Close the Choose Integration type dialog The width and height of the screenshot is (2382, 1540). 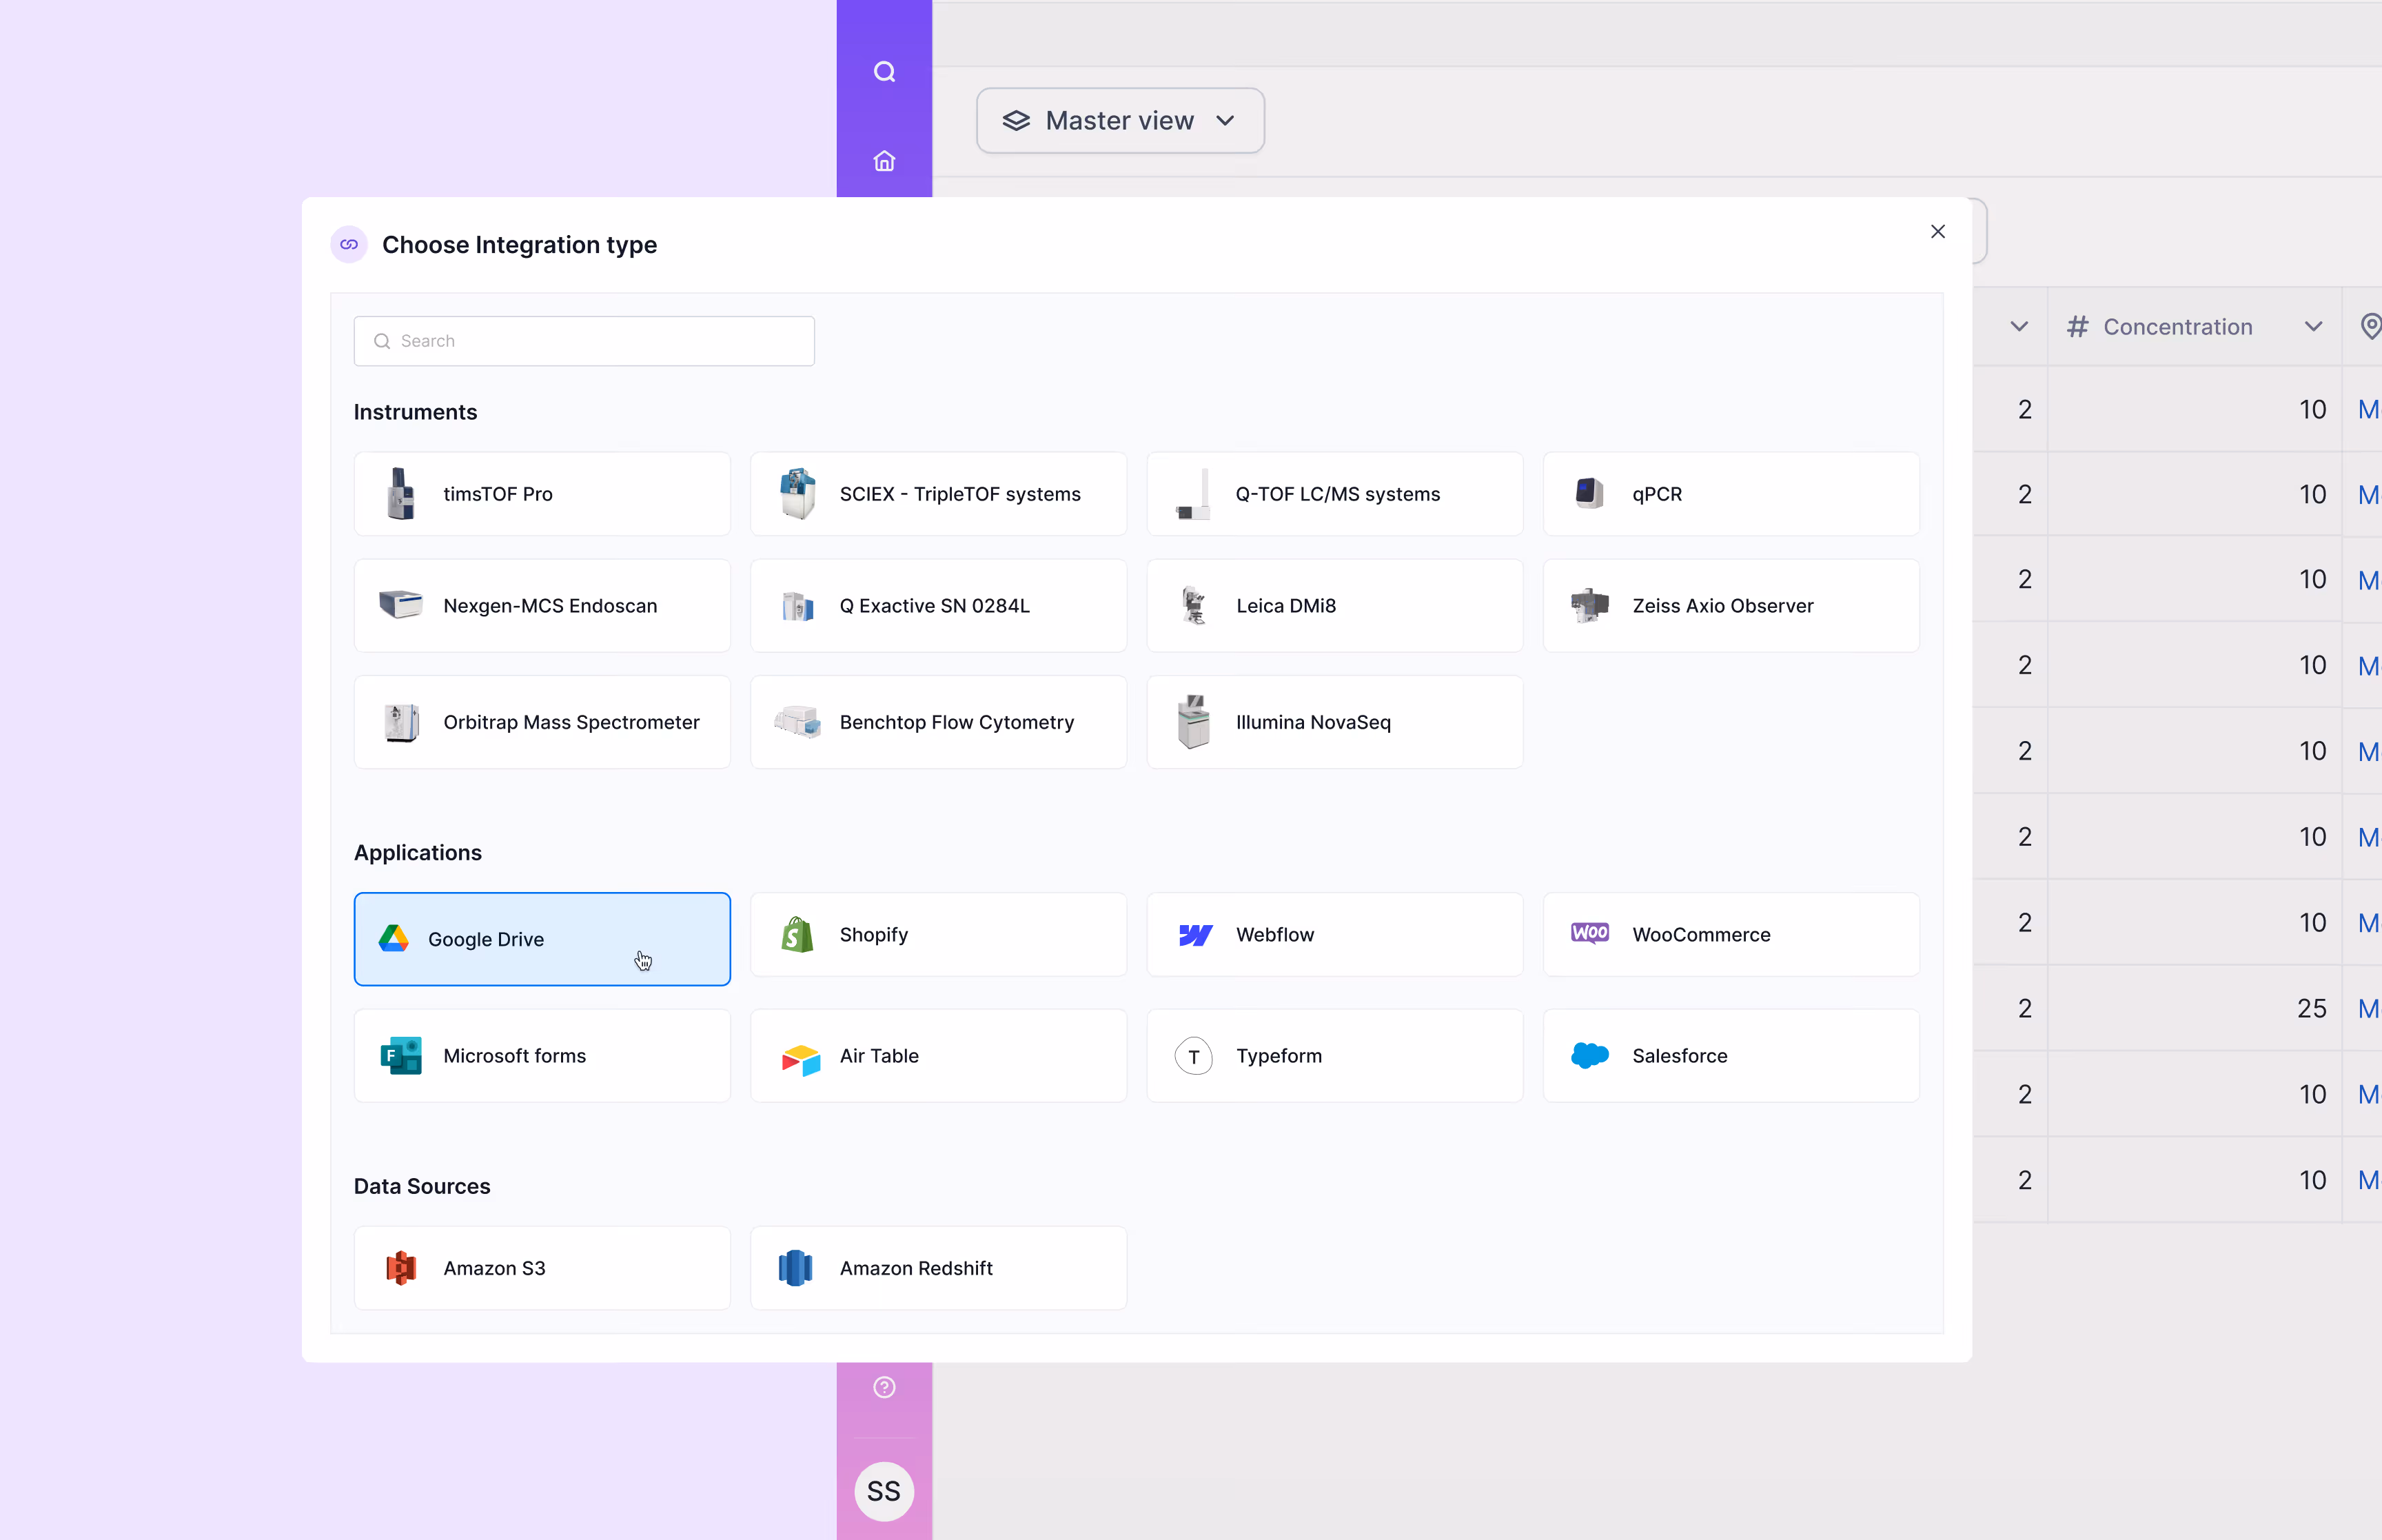click(1937, 232)
